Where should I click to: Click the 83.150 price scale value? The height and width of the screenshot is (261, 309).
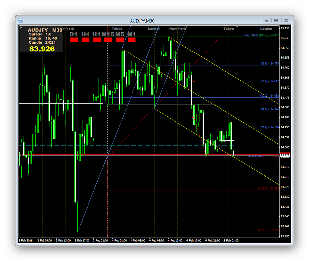(285, 236)
